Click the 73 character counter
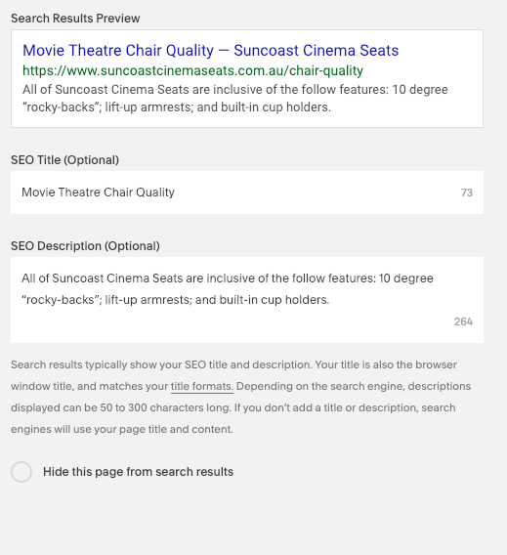 click(467, 192)
